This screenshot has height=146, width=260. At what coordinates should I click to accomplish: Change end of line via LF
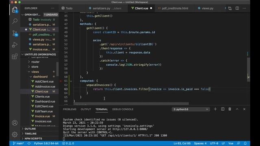223,143
